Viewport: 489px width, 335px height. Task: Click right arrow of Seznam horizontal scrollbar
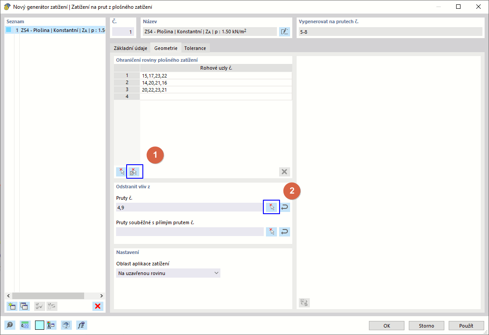[101, 296]
